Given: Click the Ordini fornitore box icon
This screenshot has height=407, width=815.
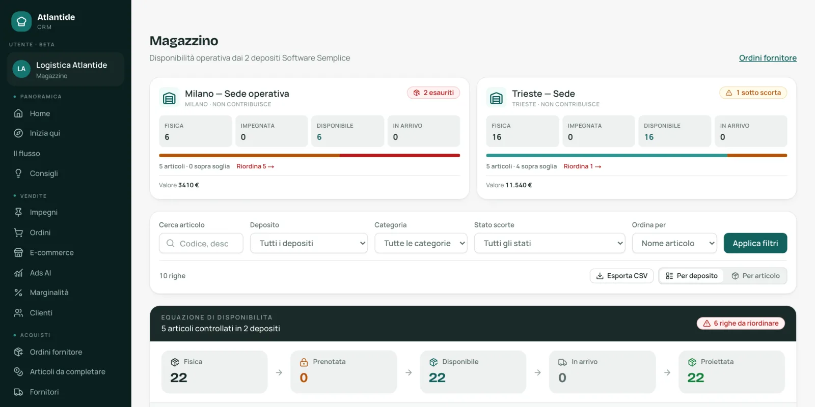Looking at the screenshot, I should [18, 352].
